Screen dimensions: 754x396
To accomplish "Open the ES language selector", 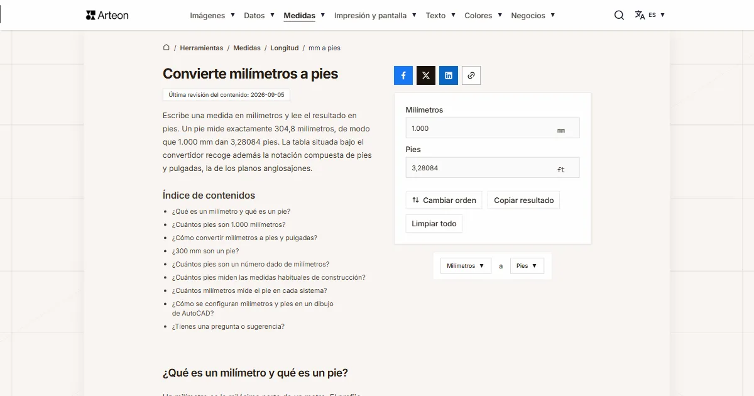I will pos(657,15).
